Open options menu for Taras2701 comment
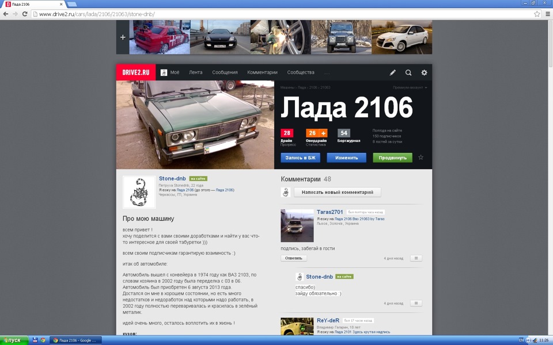The image size is (553, 345). 416,258
